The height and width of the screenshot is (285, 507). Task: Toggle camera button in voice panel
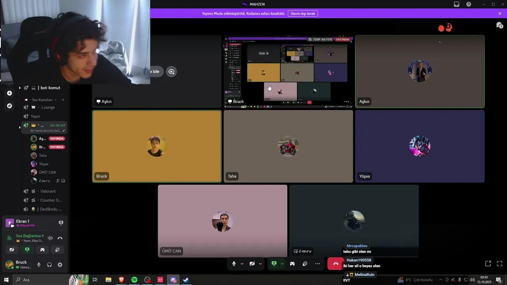(12, 250)
